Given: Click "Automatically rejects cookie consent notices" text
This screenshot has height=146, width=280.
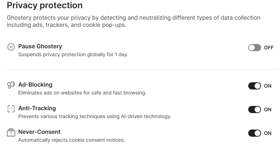Looking at the screenshot, I should click(71, 140).
